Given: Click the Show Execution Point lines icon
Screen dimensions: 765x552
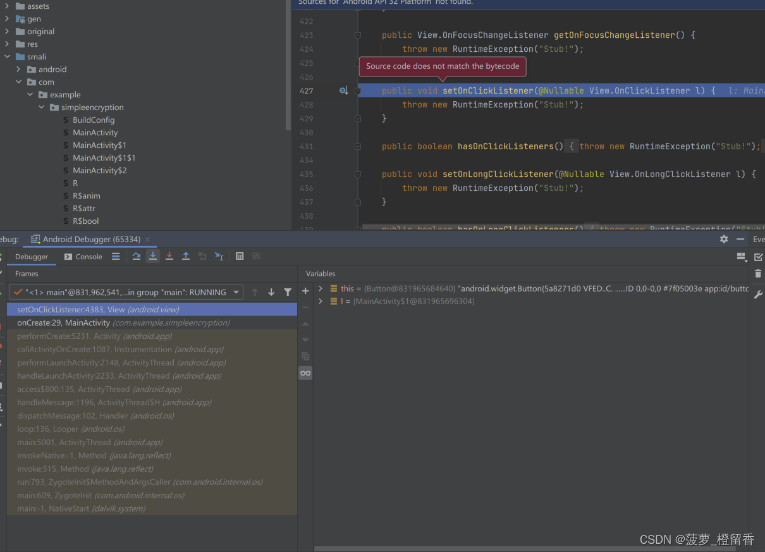Looking at the screenshot, I should (116, 256).
